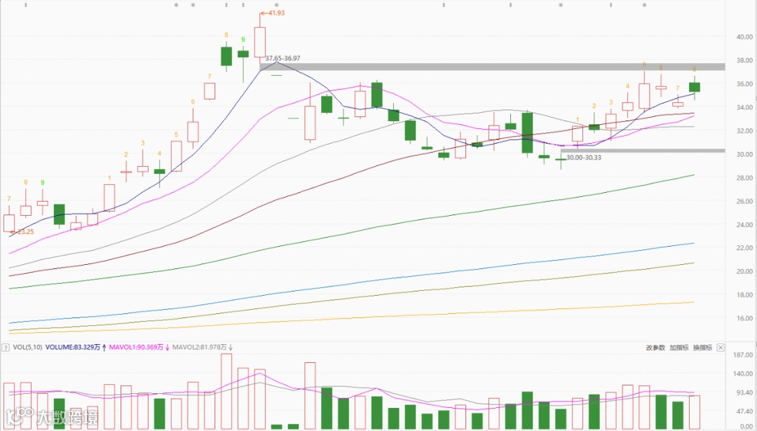Click the MAVOL2:81.978万 readout
The height and width of the screenshot is (431, 757).
199,347
